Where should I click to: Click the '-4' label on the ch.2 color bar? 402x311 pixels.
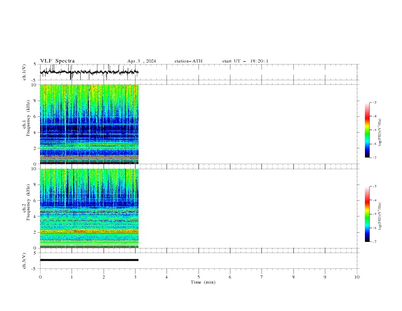(x=374, y=200)
